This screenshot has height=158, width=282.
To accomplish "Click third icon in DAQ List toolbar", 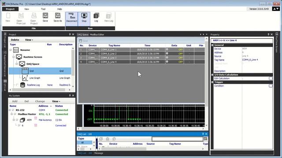I will pos(114,139).
